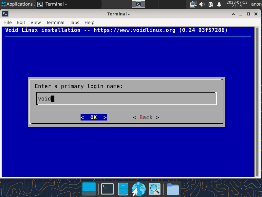The image size is (262, 197).
Task: Open the anon user menu
Action: [x=256, y=4]
